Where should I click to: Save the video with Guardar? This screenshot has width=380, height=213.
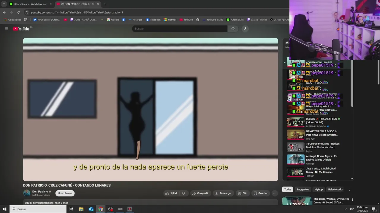point(260,193)
